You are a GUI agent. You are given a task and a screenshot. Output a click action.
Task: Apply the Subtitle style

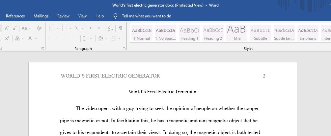pos(260,33)
